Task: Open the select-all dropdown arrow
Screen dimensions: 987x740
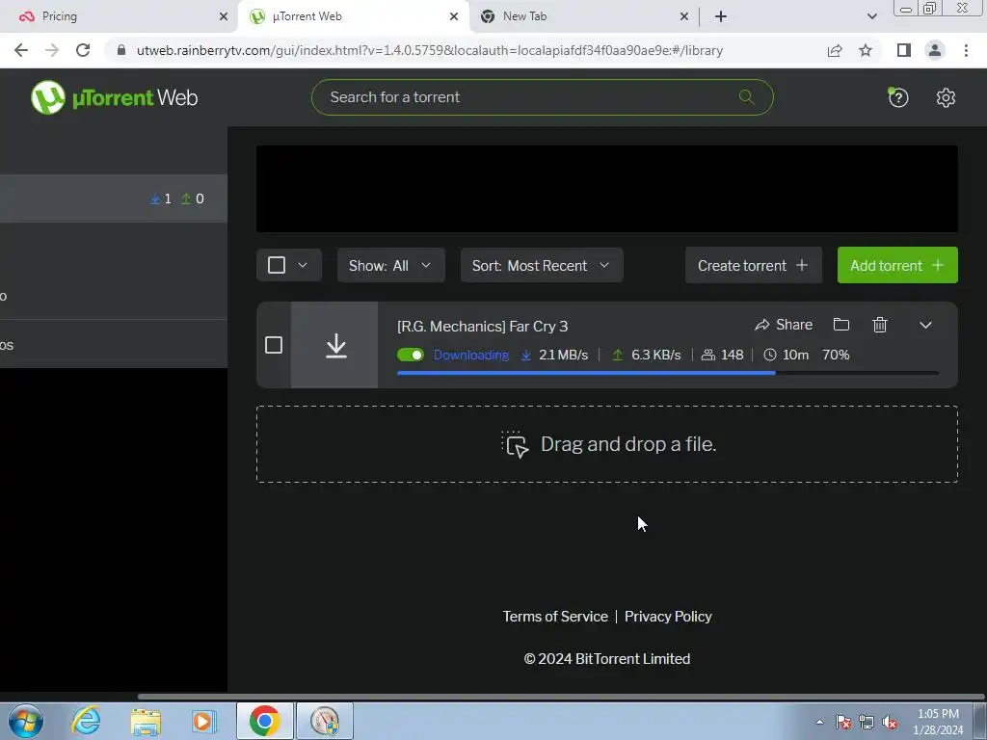Action: [x=303, y=265]
